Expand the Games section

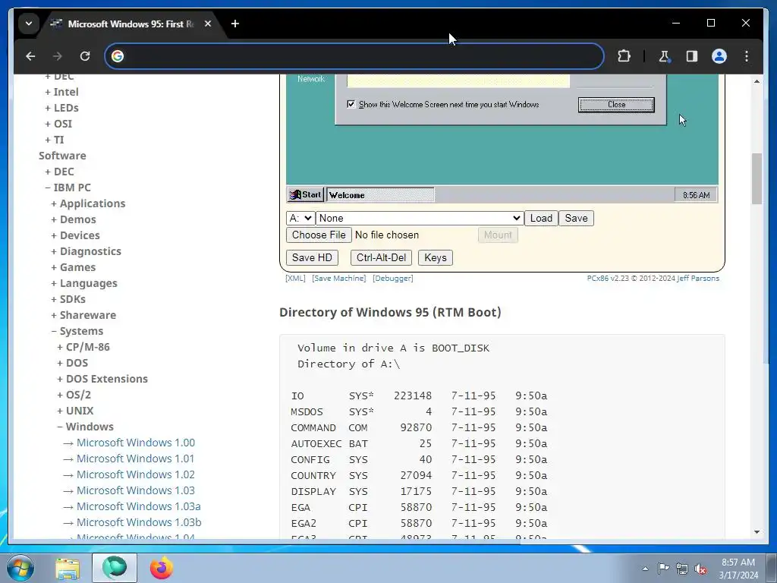click(x=73, y=266)
